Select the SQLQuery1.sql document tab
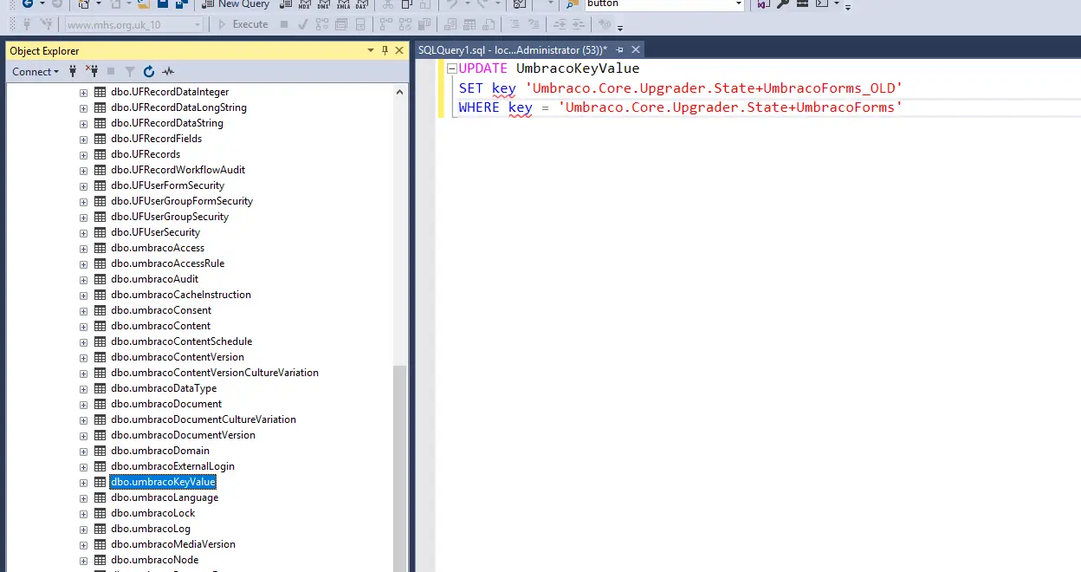Viewport: 1081px width, 572px height. 512,50
